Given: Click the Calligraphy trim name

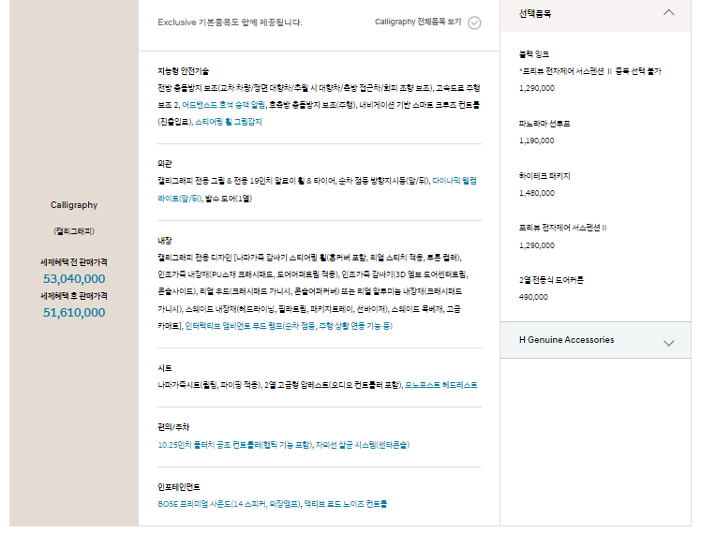Looking at the screenshot, I should pos(74,205).
